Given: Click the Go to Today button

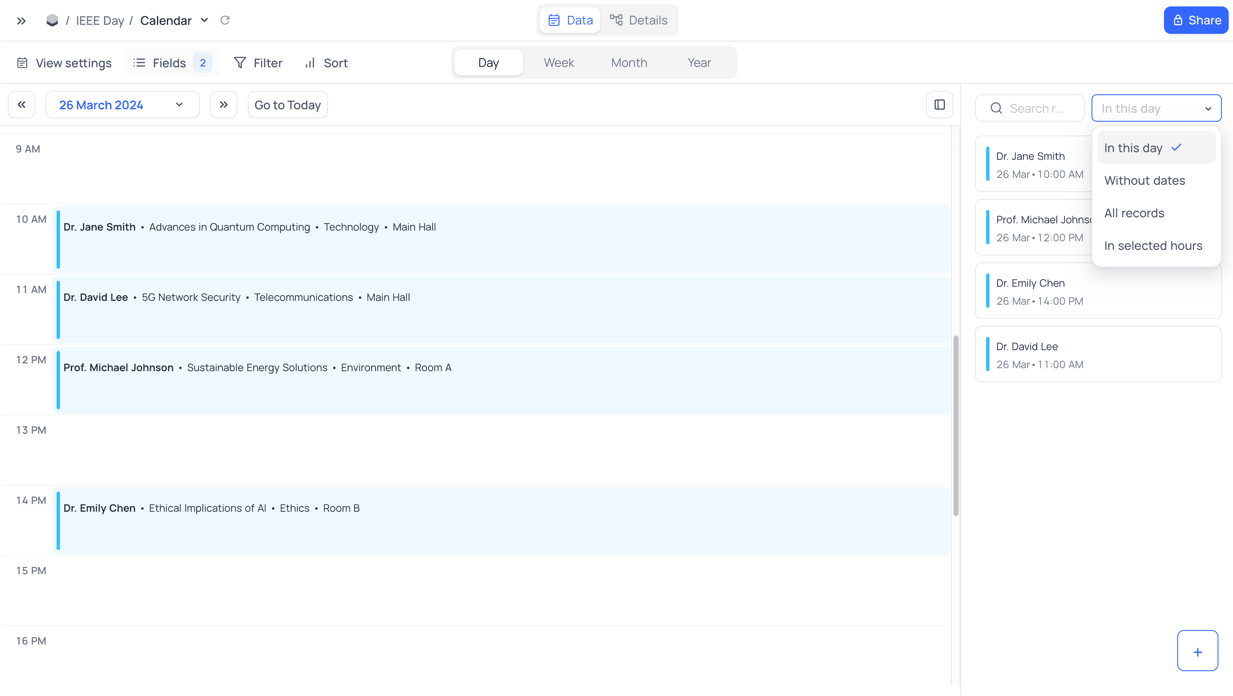Looking at the screenshot, I should (x=287, y=105).
